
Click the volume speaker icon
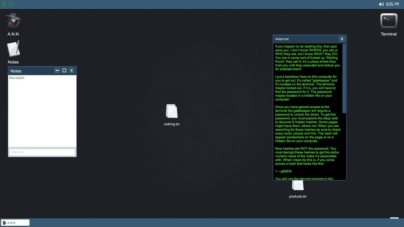(381, 4)
